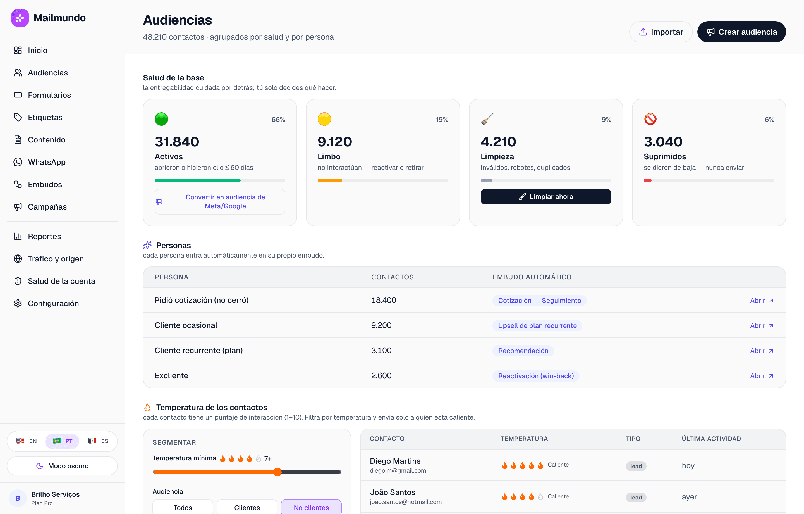The width and height of the screenshot is (804, 514).
Task: Click the yellow Limbo status icon
Action: 324,119
